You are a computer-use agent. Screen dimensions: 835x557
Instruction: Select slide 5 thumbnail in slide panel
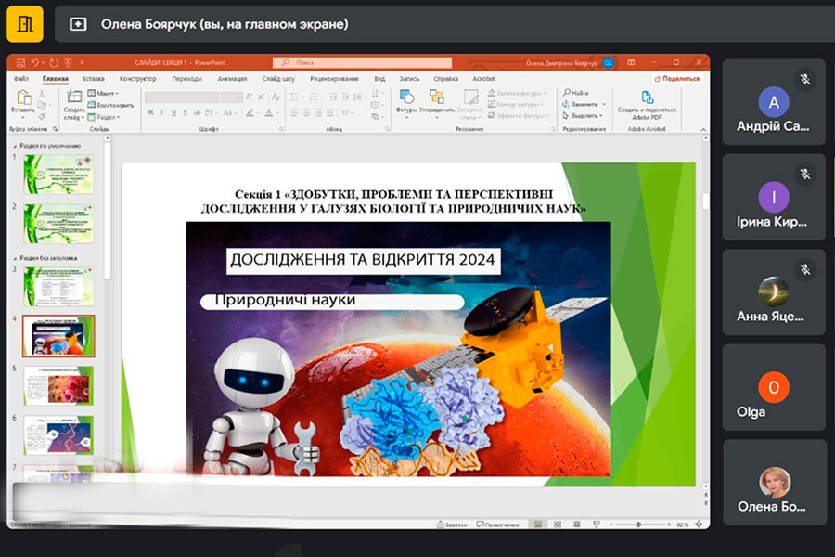pyautogui.click(x=58, y=384)
